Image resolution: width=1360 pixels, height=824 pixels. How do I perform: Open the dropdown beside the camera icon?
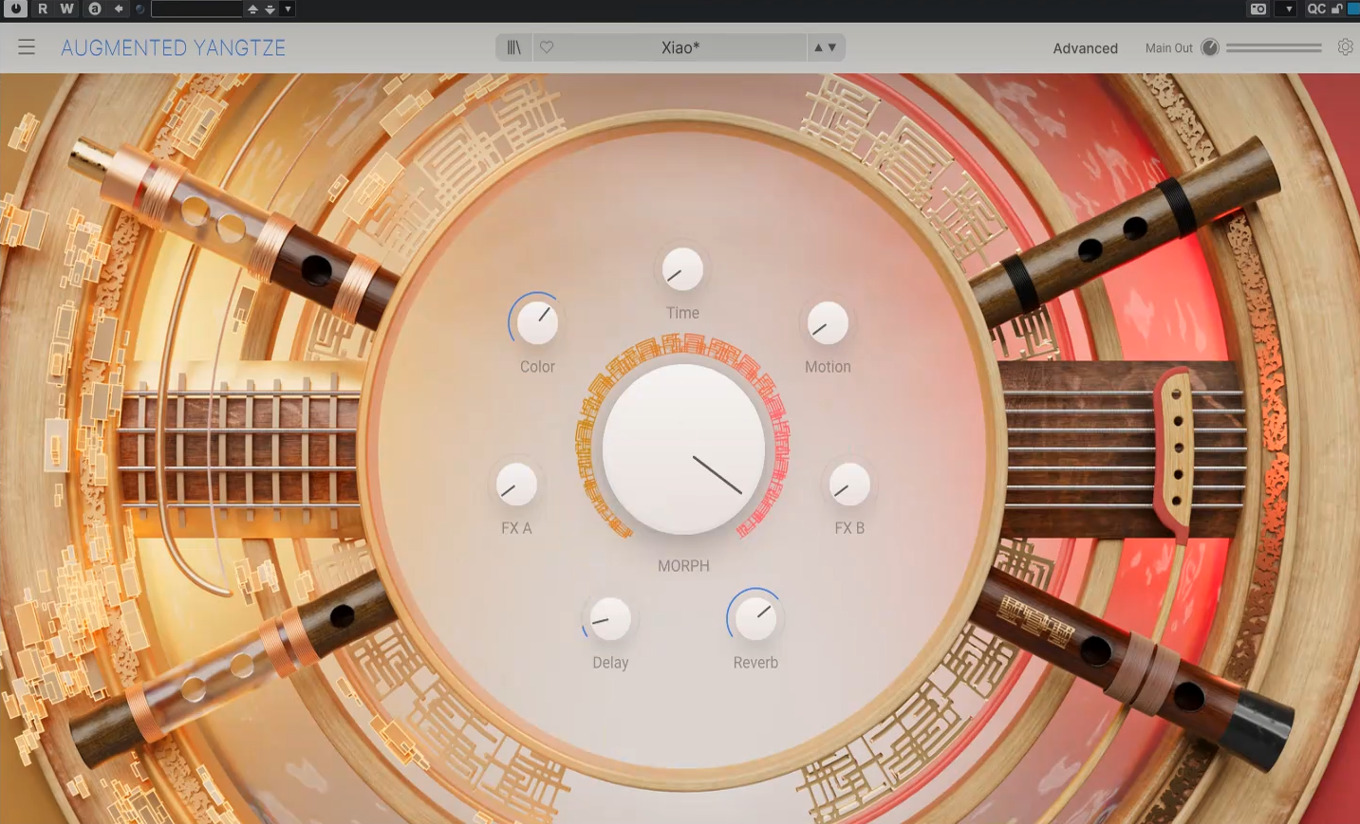pos(1288,9)
